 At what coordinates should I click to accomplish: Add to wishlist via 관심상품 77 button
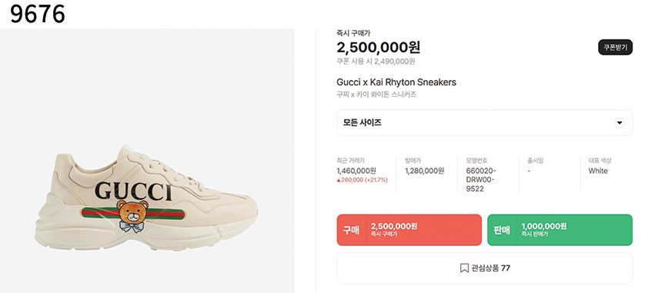click(485, 268)
